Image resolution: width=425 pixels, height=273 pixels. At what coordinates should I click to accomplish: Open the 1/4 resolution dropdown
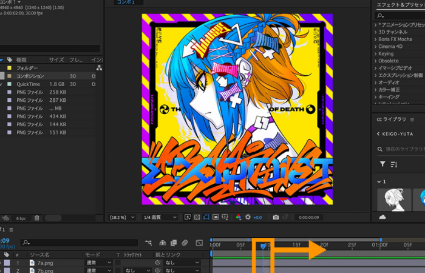point(160,217)
